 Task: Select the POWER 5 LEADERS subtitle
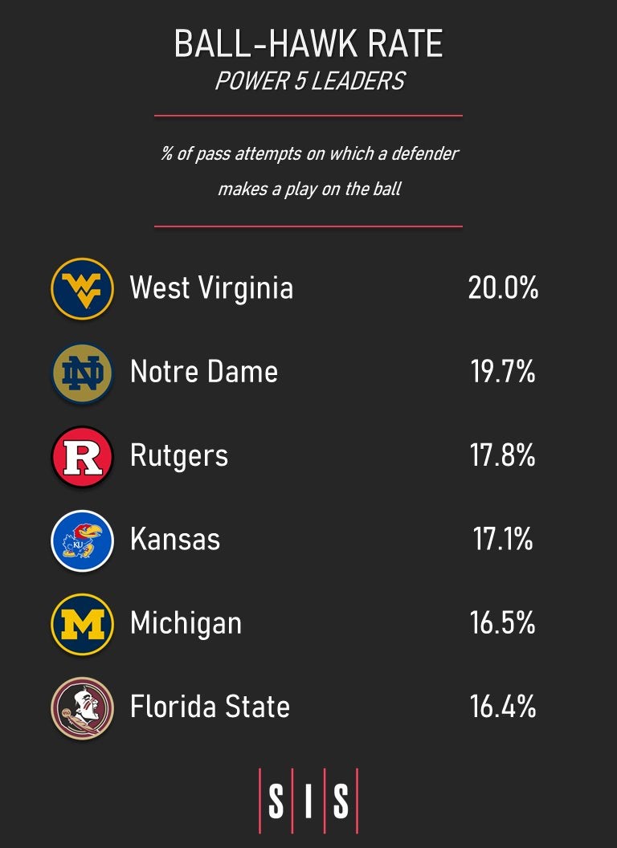coord(308,81)
